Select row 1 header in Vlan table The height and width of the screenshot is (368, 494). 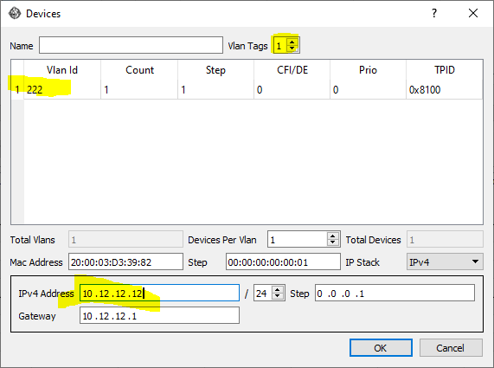click(17, 90)
